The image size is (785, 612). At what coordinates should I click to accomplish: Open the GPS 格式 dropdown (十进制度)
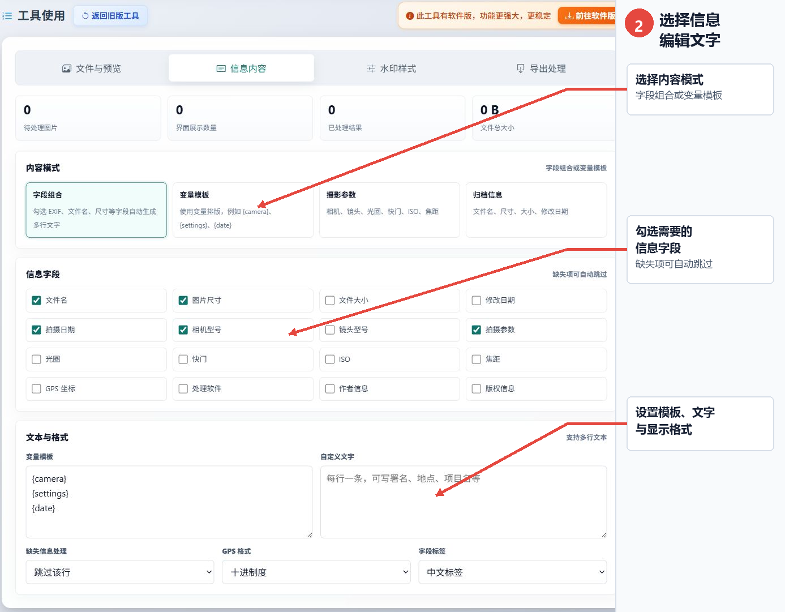pyautogui.click(x=316, y=572)
